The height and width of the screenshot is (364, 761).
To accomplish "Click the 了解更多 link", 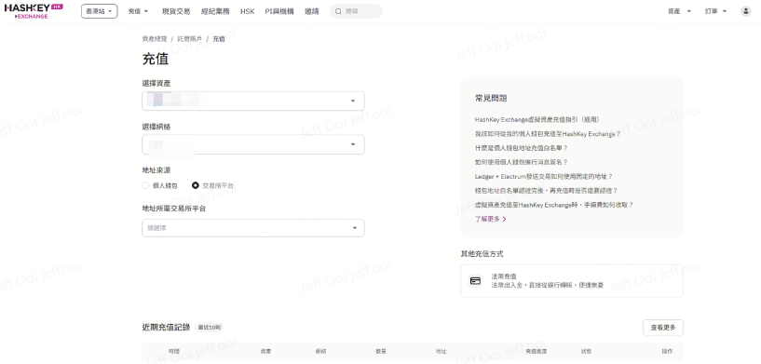I will pyautogui.click(x=487, y=220).
